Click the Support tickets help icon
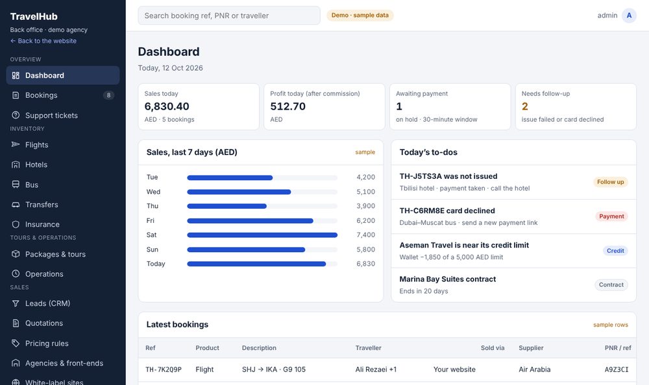Image resolution: width=649 pixels, height=385 pixels. [16, 115]
